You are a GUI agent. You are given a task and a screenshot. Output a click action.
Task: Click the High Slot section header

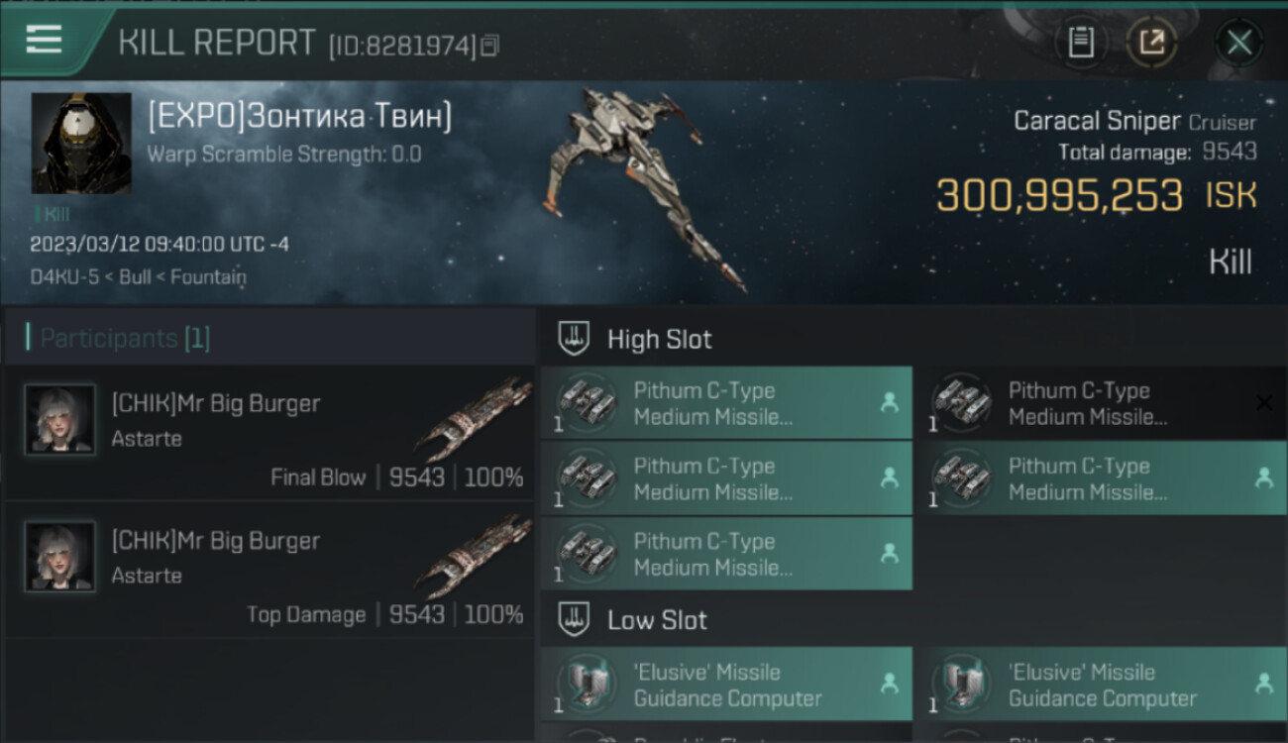pos(659,340)
